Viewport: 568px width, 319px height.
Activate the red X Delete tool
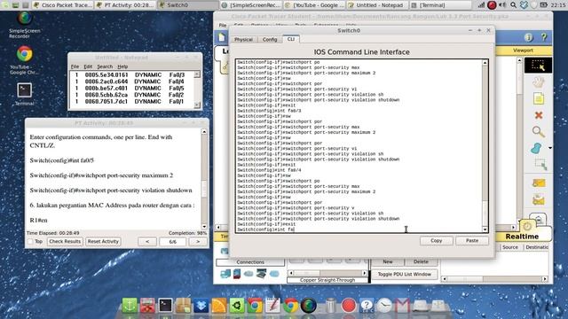click(539, 115)
